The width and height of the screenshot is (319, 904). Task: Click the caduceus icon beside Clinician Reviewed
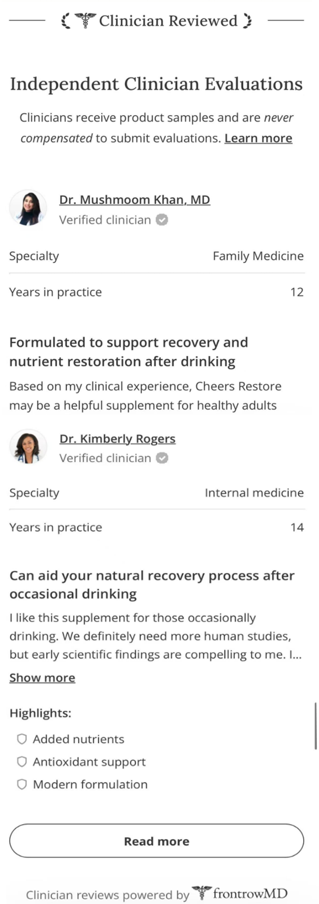point(86,20)
